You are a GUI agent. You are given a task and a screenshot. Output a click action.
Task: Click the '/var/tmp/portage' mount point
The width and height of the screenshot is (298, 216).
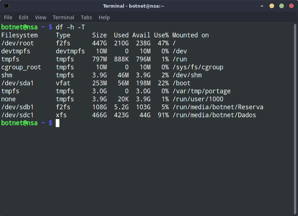tap(201, 91)
